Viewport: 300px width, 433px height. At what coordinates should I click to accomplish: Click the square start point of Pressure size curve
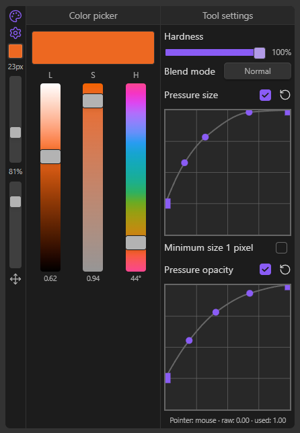(x=168, y=204)
